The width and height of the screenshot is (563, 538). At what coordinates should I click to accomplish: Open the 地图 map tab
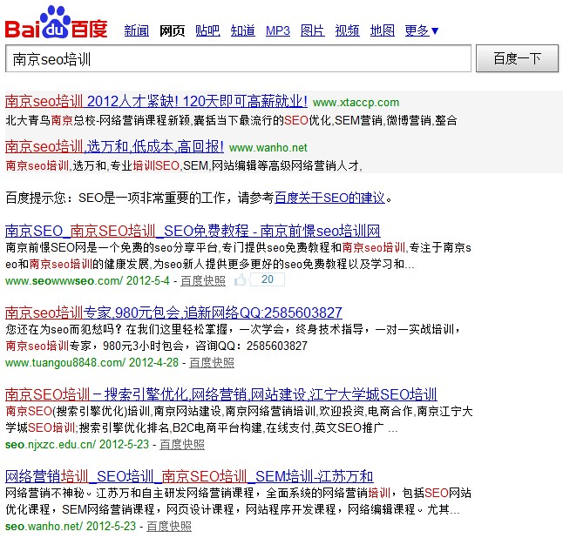pos(383,30)
